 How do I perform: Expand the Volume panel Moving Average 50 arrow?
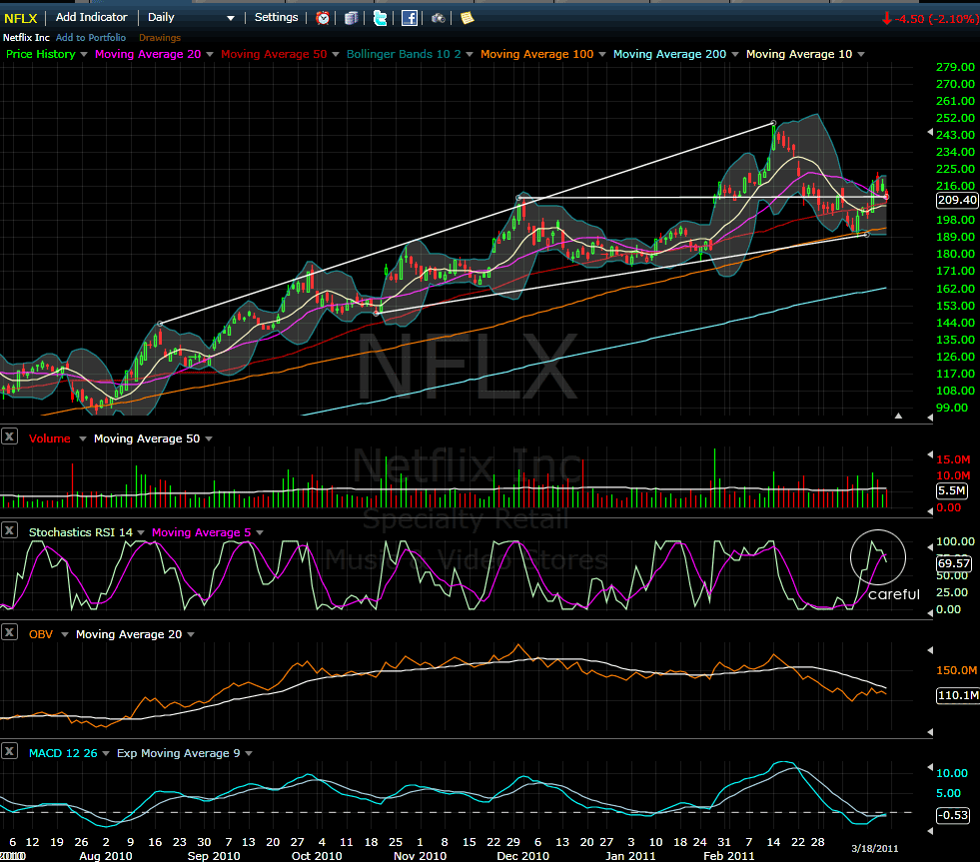tap(209, 438)
